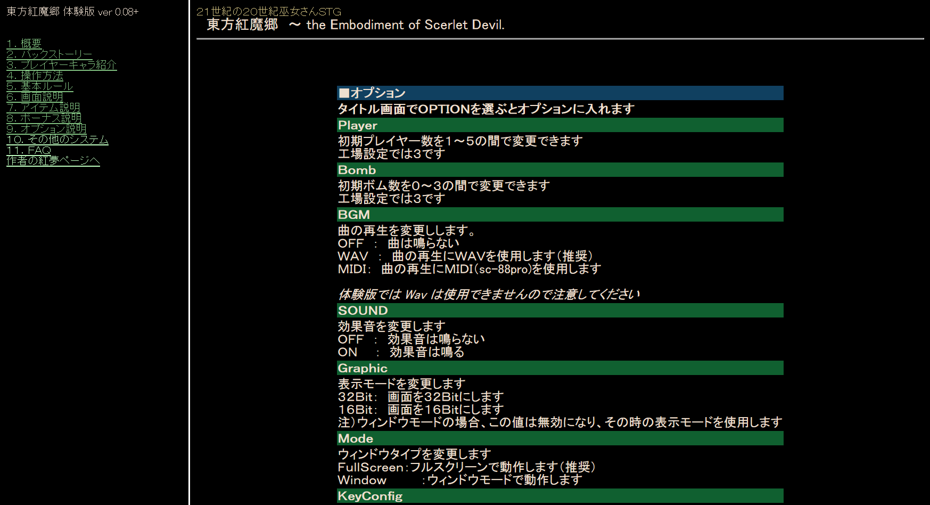Click italic note 体験版では Wav は使用できません
930x505 pixels.
(x=489, y=295)
